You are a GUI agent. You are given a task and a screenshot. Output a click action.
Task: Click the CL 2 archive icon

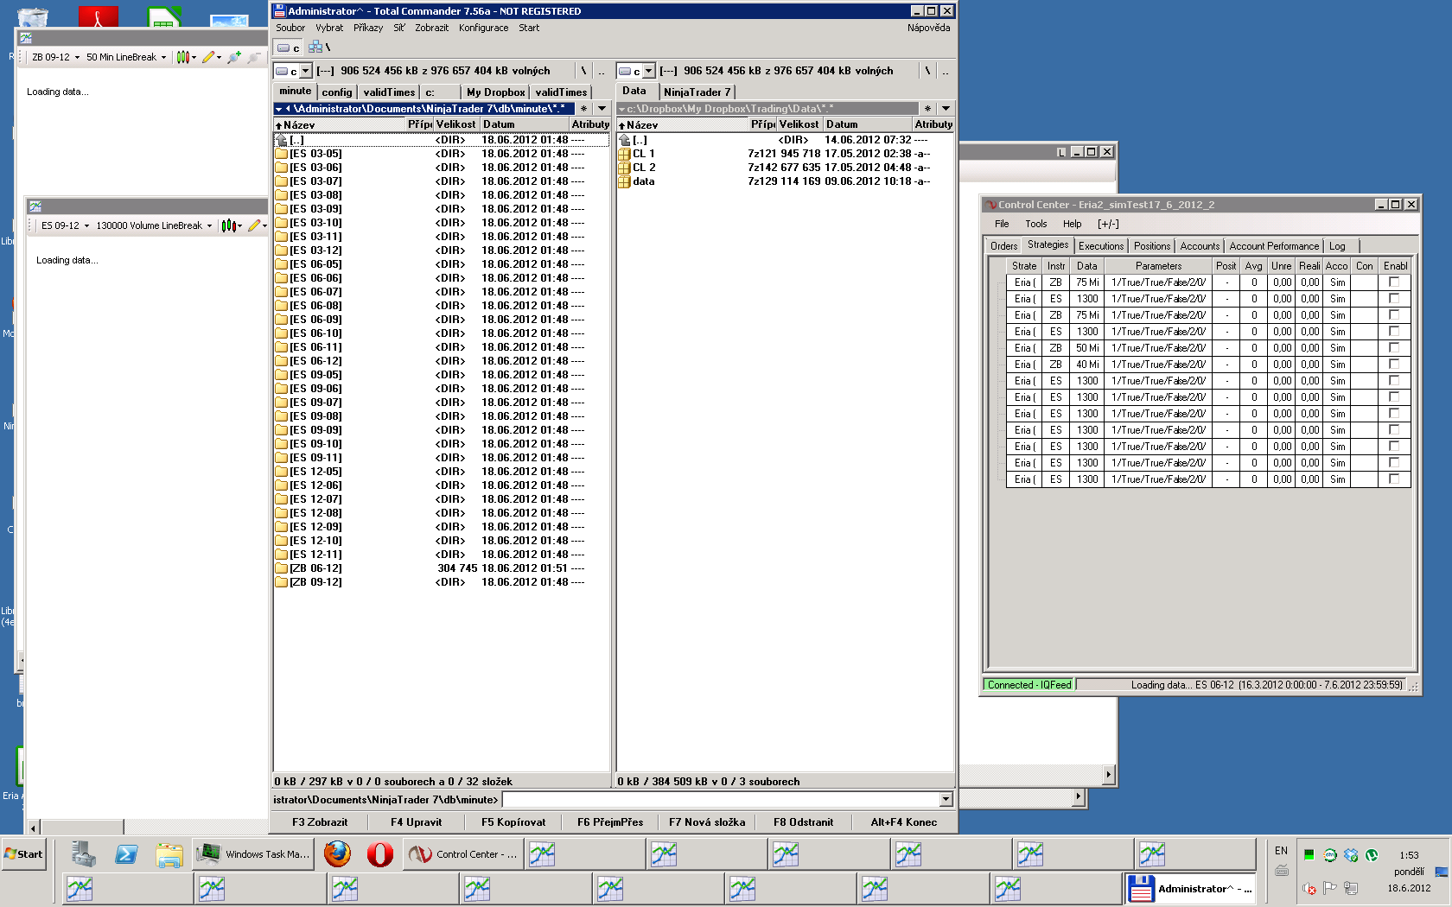click(624, 168)
